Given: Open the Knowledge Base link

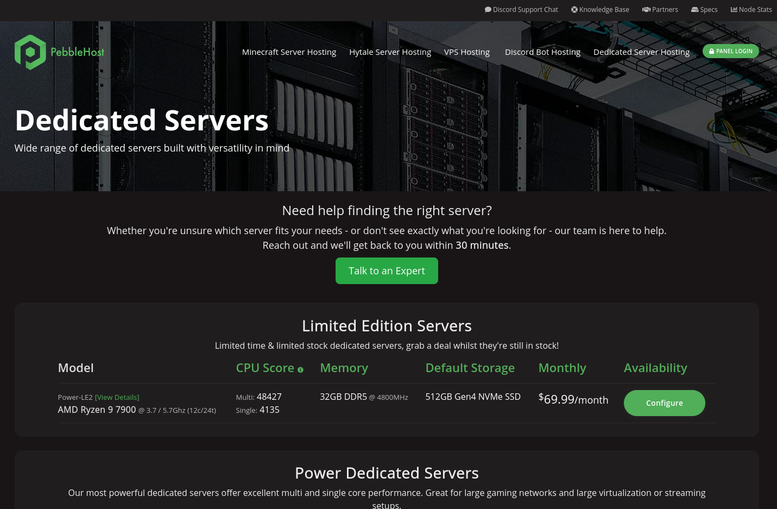Looking at the screenshot, I should coord(600,9).
